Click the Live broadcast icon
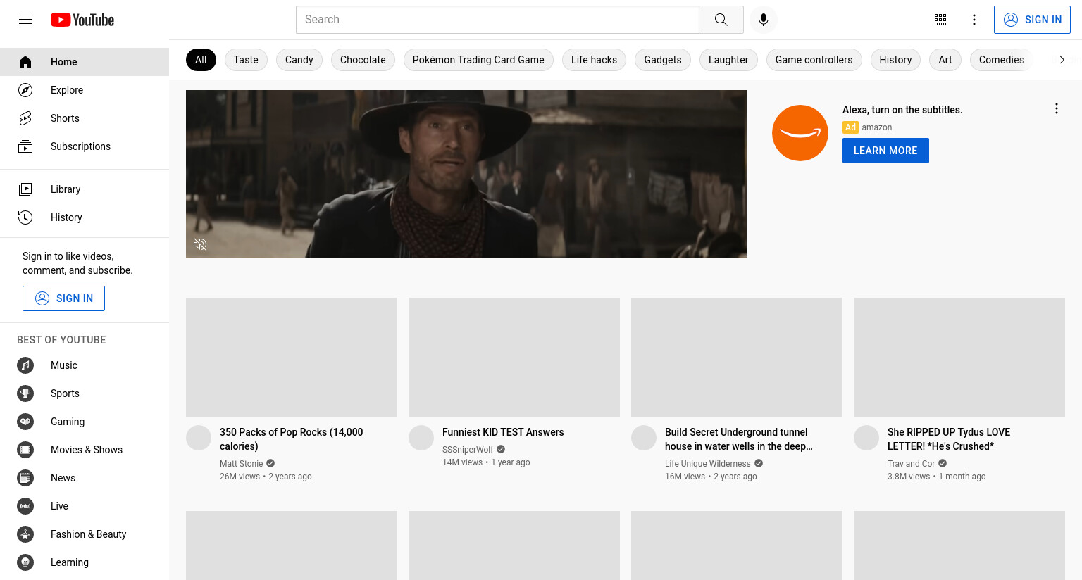This screenshot has width=1082, height=580. (x=25, y=506)
